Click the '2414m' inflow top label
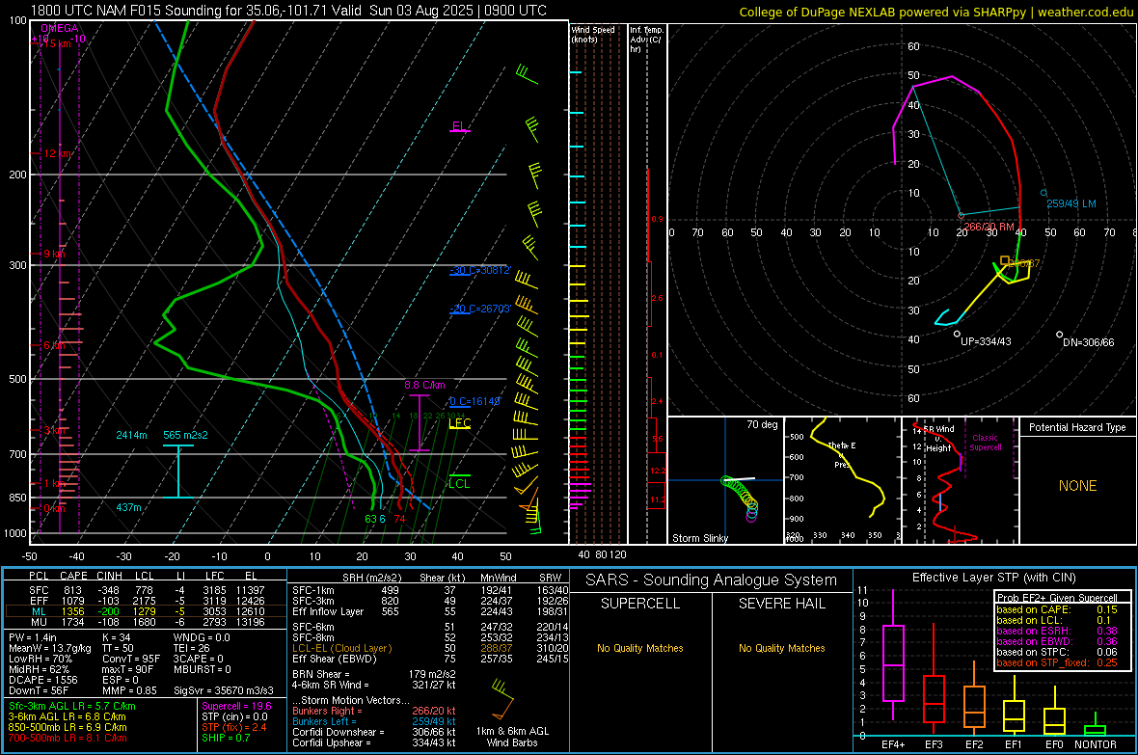Viewport: 1138px width, 755px height. point(131,435)
